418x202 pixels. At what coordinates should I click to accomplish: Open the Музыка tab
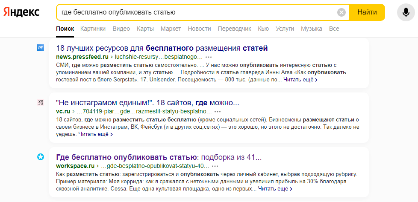312,29
